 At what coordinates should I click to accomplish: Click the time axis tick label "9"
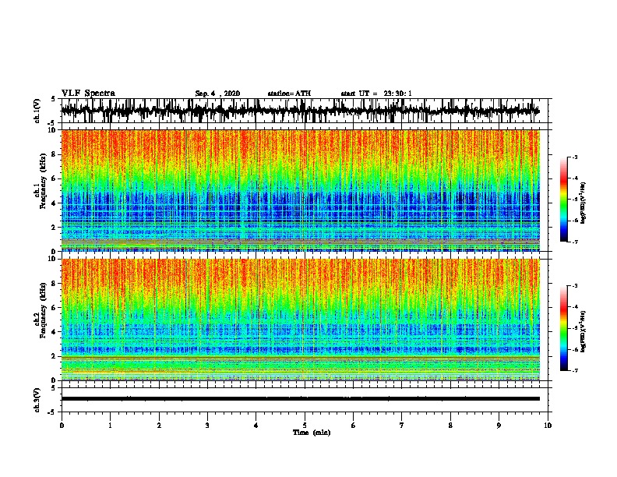tap(499, 426)
